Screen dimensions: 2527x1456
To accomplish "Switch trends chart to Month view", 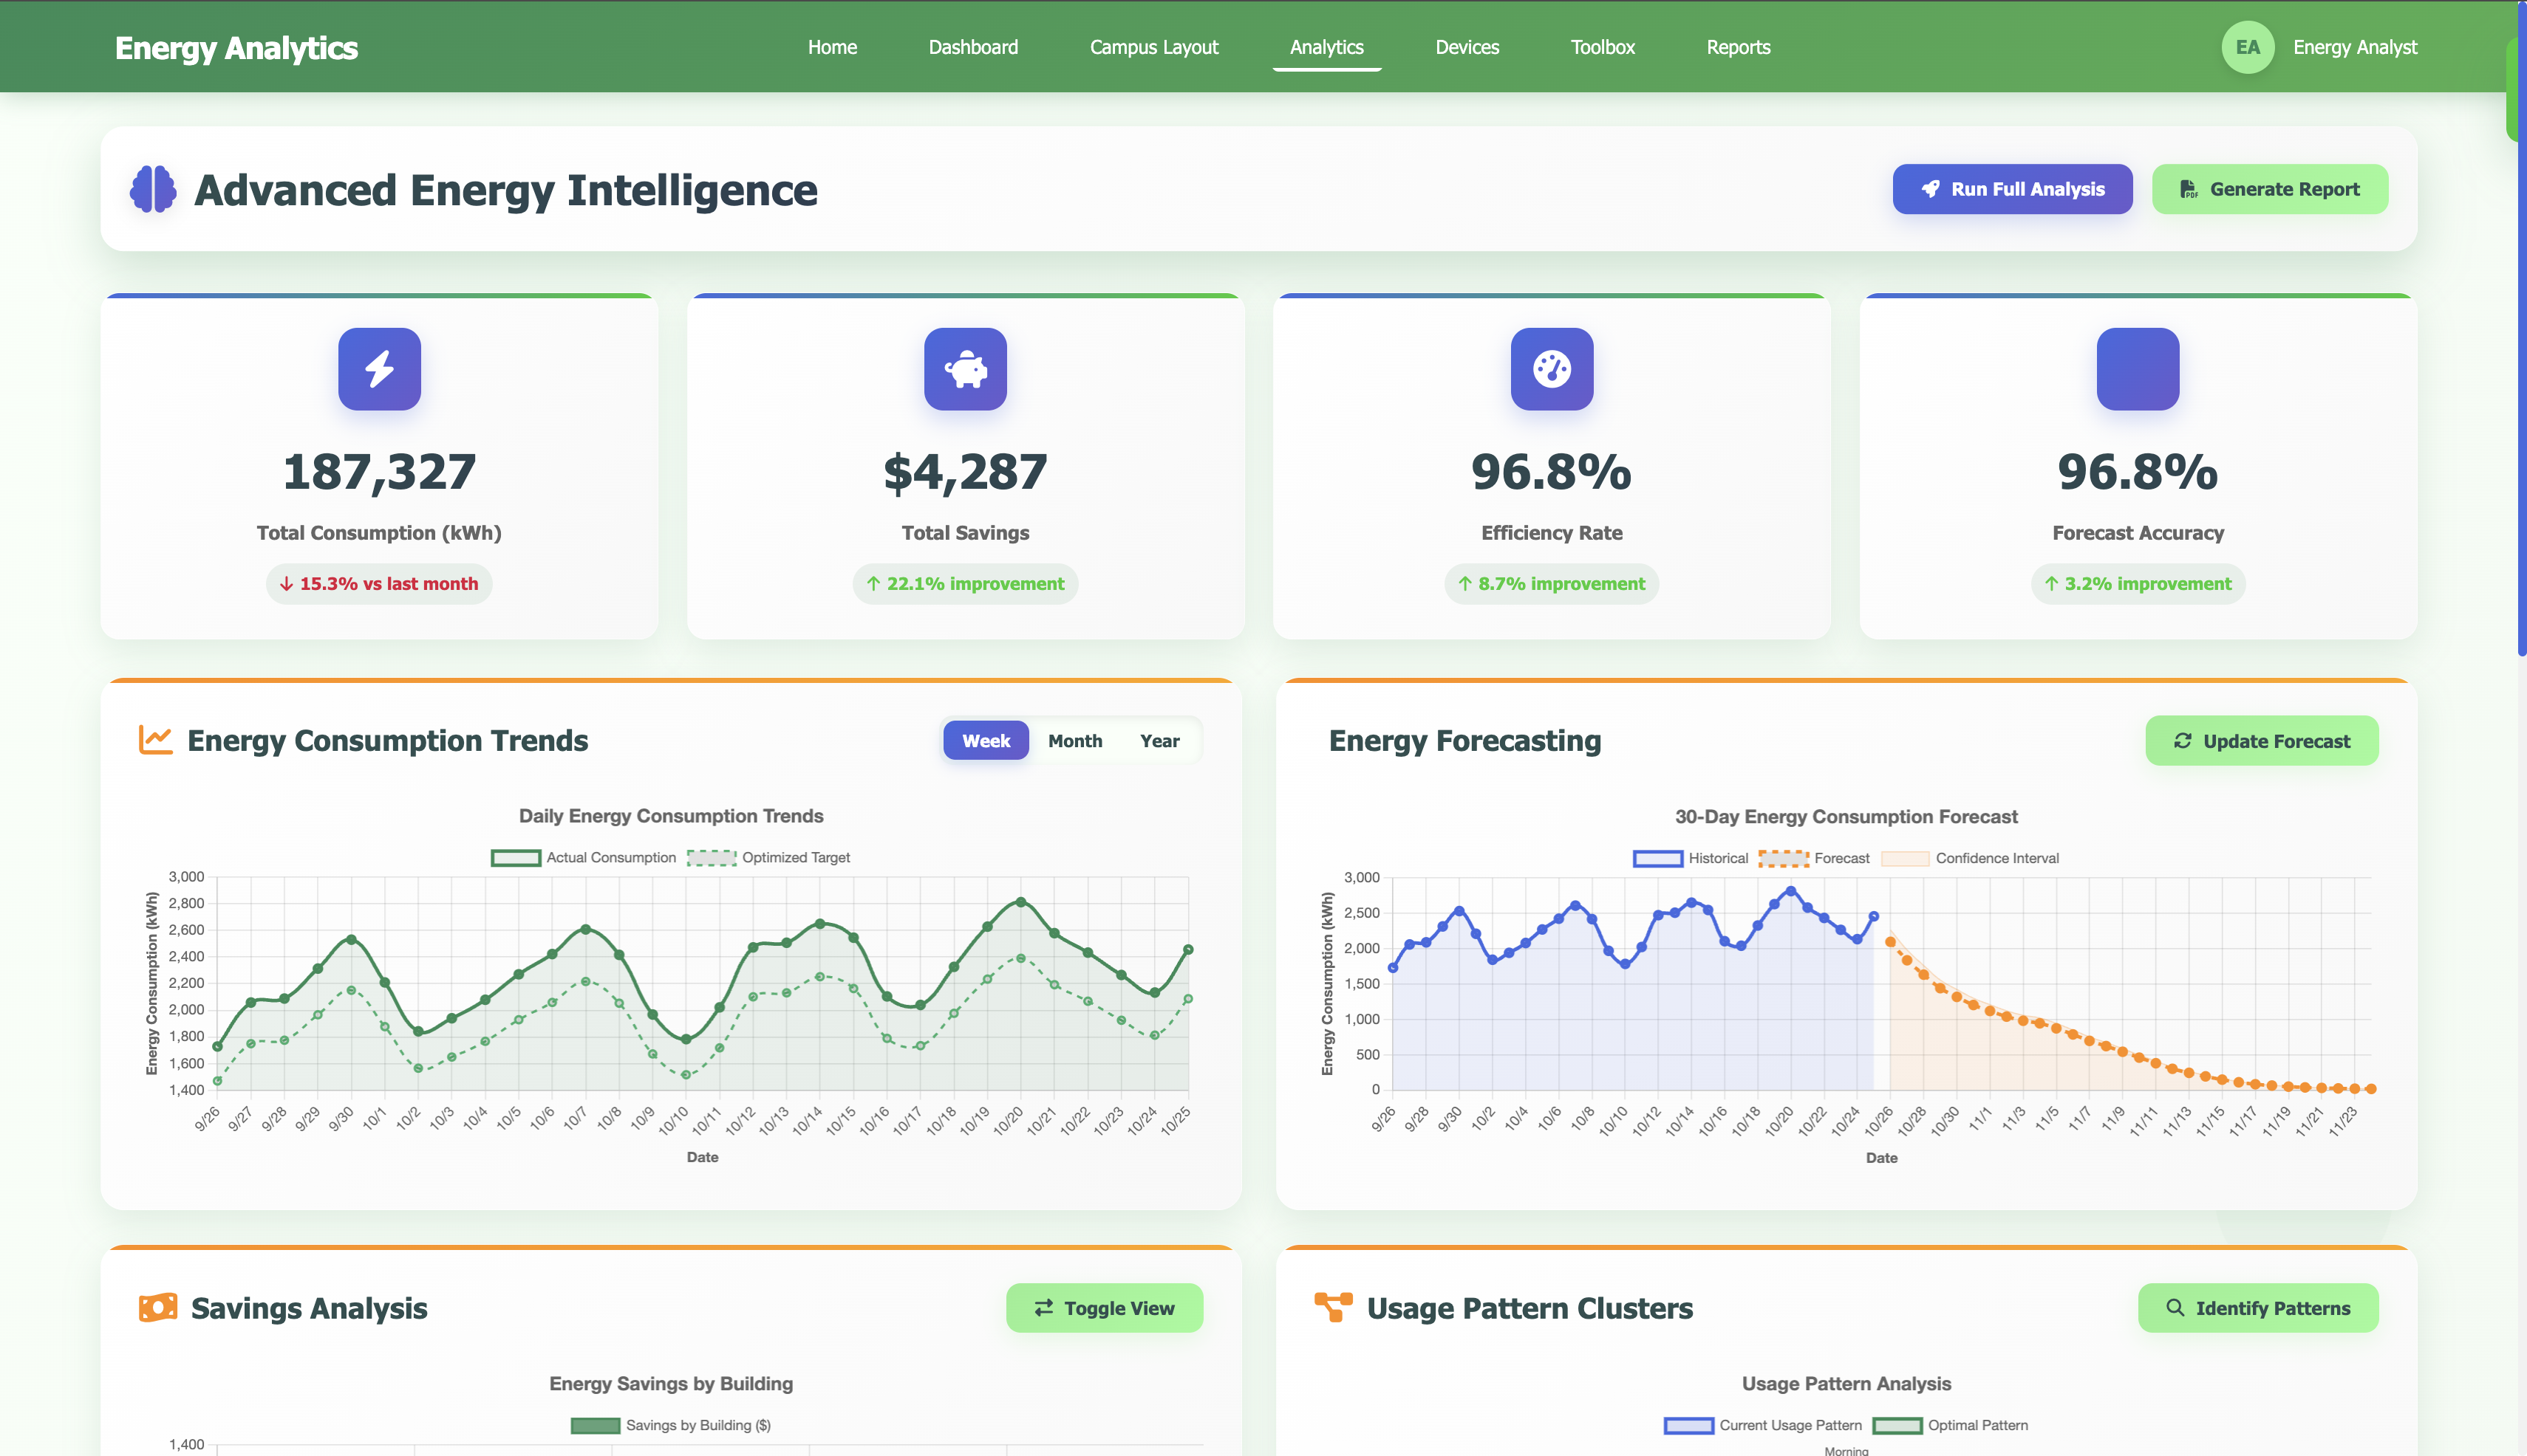I will pyautogui.click(x=1075, y=741).
